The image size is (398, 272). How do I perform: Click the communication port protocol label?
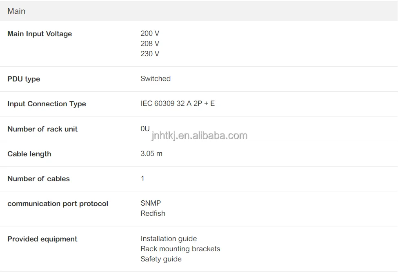click(x=58, y=204)
